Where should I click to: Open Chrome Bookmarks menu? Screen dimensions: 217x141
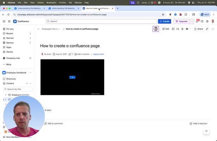(51, 2)
